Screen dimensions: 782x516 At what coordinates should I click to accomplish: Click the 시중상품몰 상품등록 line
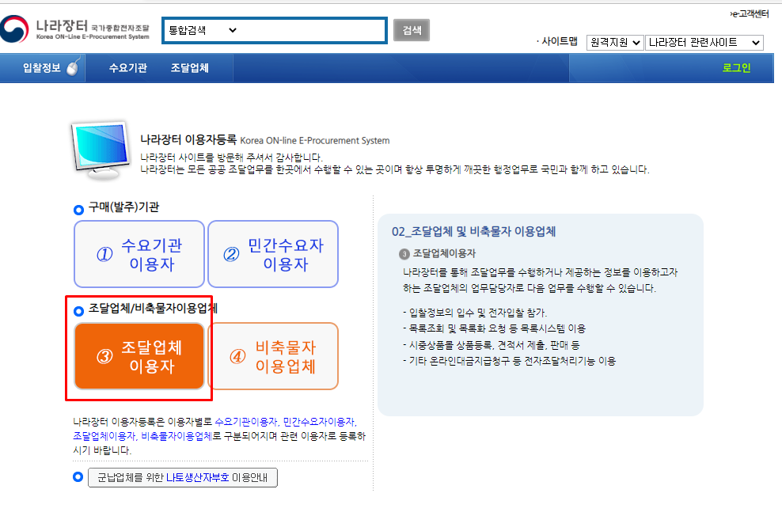point(492,345)
